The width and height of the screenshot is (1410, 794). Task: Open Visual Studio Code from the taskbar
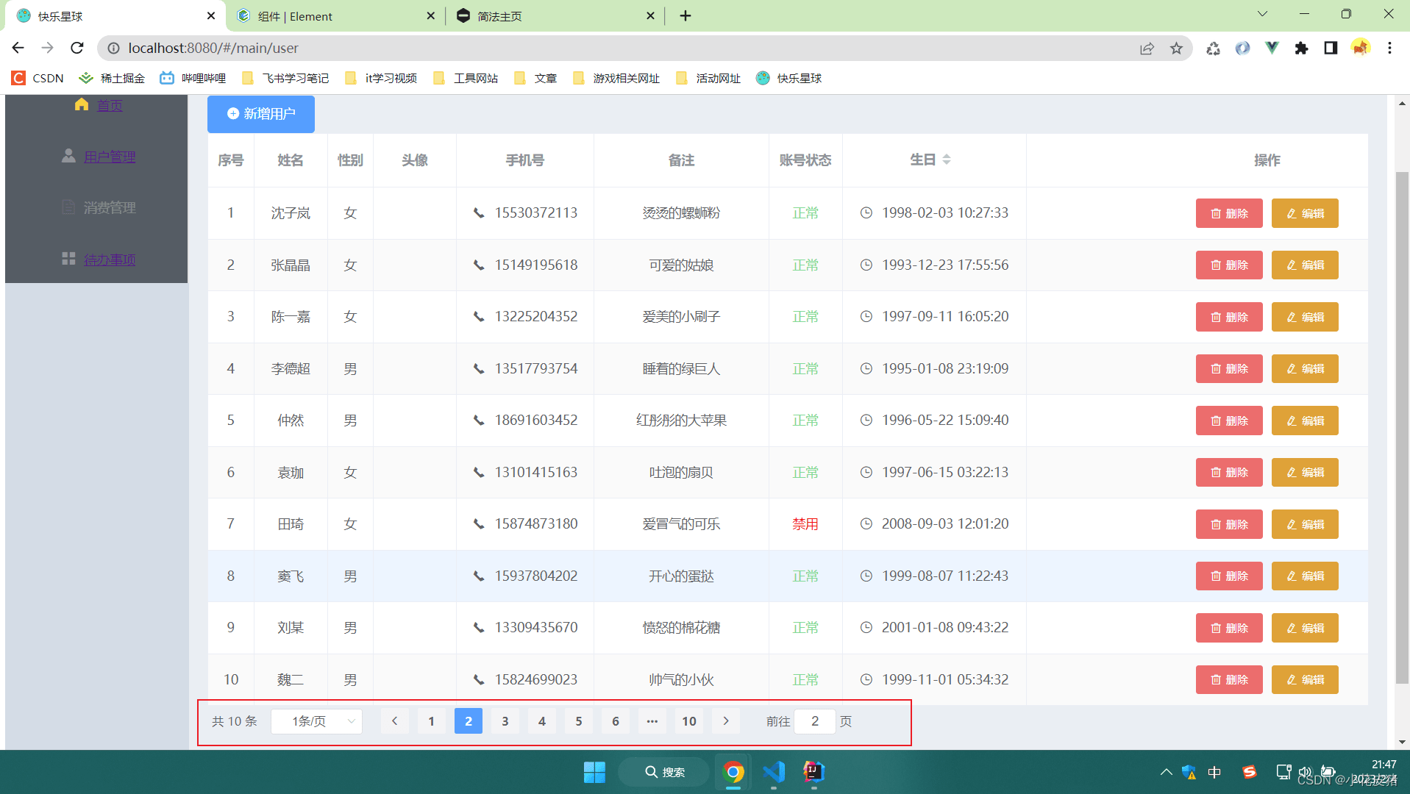pyautogui.click(x=774, y=772)
